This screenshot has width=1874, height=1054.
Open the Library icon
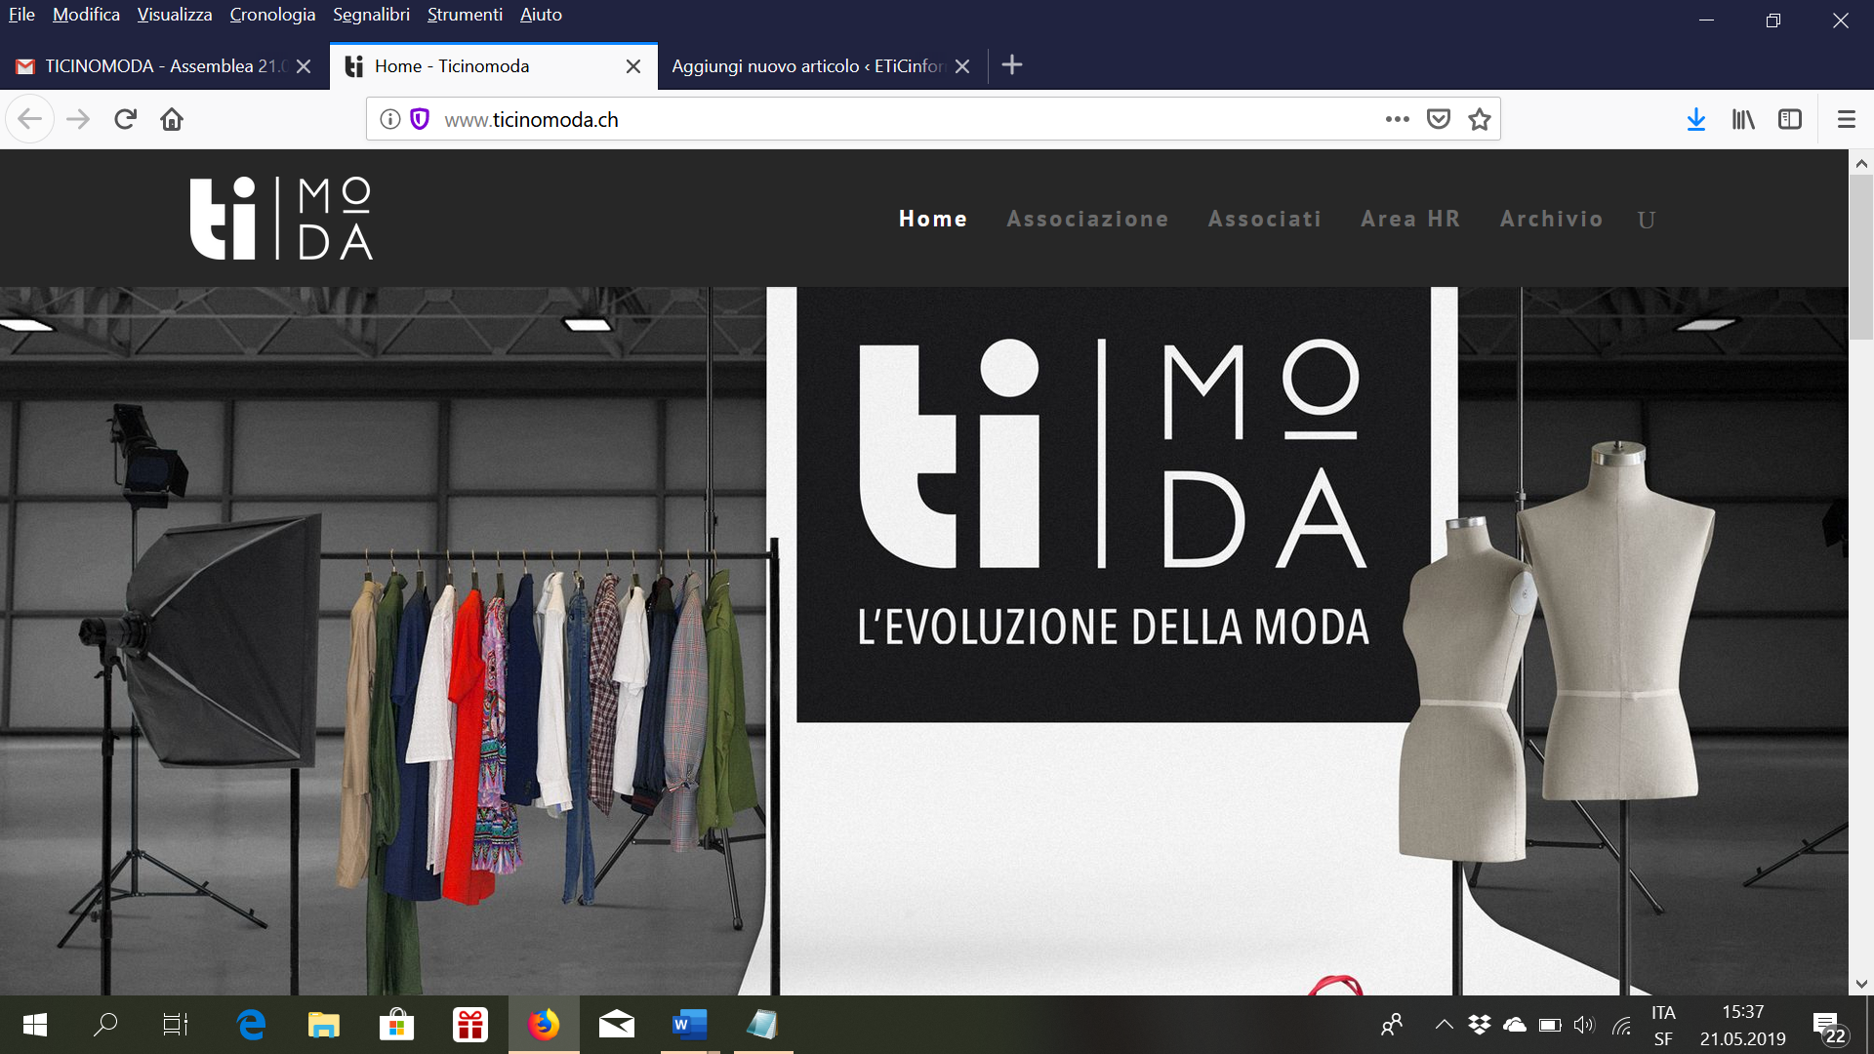click(x=1743, y=119)
